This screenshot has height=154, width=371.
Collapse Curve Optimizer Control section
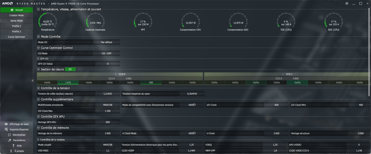click(38, 48)
